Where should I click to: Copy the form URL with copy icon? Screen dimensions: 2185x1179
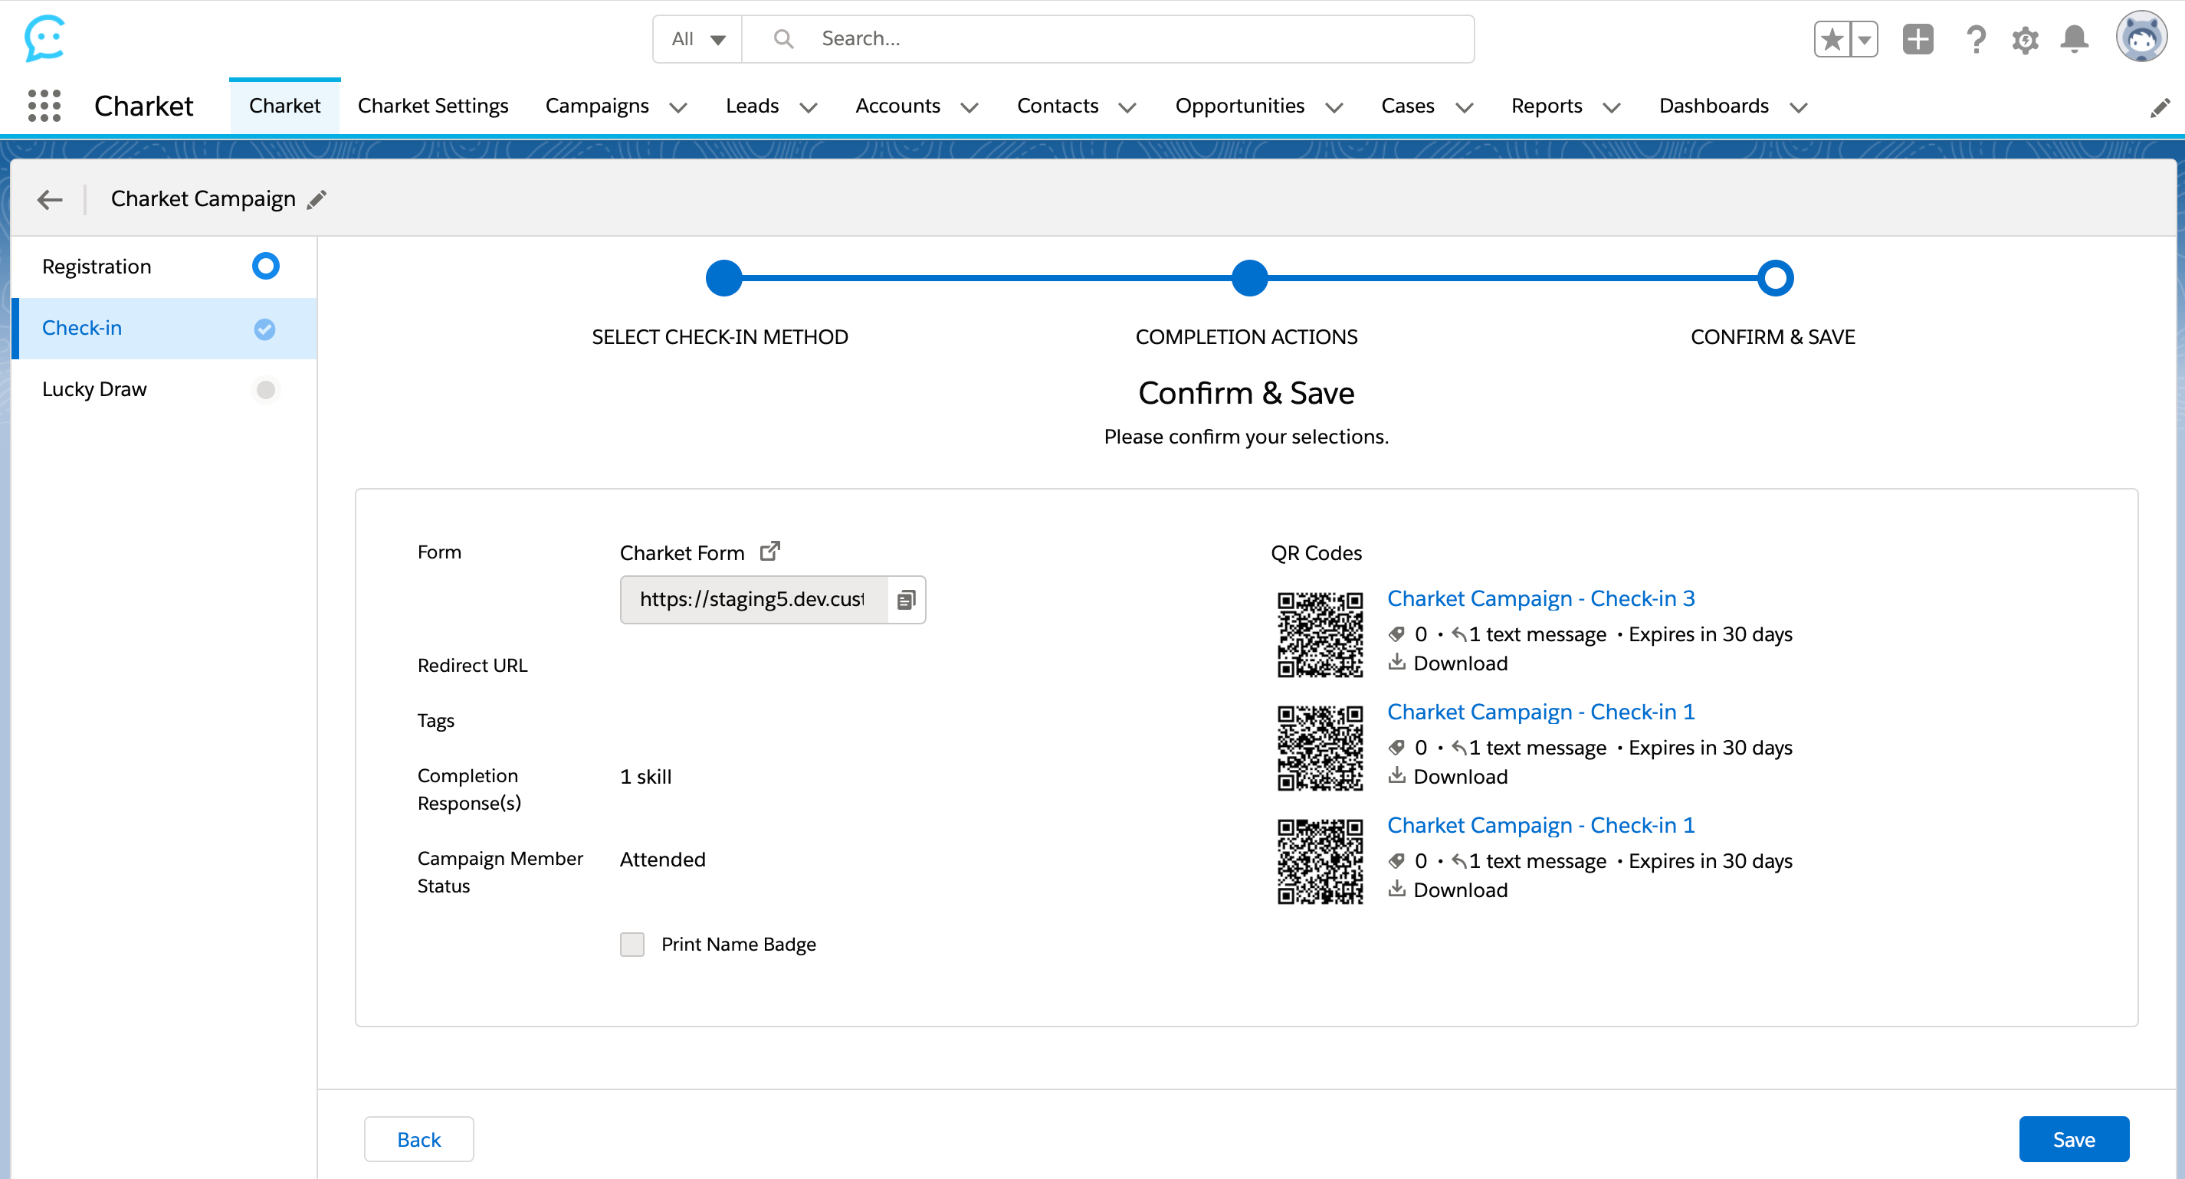point(906,600)
